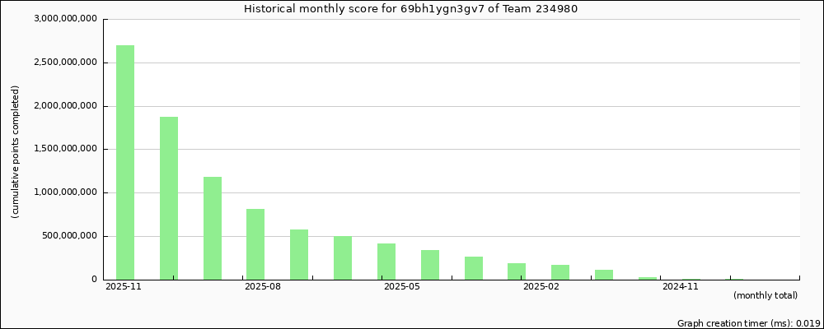Click the Graph creation timer text

[x=748, y=323]
